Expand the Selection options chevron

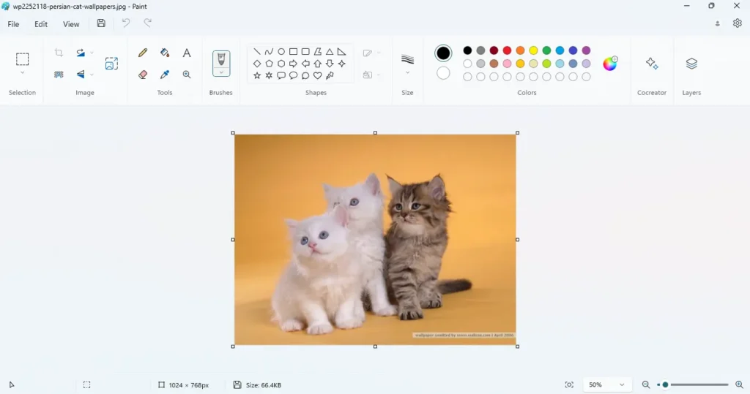pyautogui.click(x=23, y=73)
